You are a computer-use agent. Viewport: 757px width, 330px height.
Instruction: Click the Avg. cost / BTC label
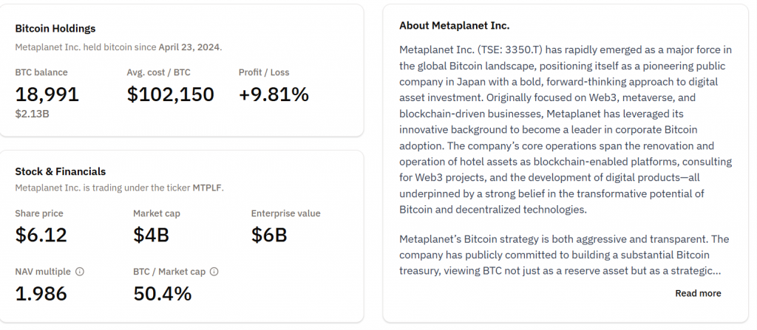point(158,72)
